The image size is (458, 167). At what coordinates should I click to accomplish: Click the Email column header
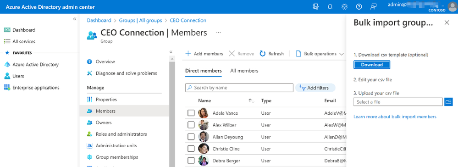pyautogui.click(x=330, y=100)
